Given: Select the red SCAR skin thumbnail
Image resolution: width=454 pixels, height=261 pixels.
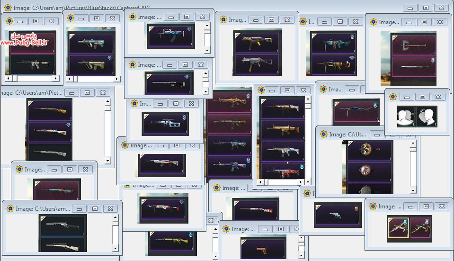Looking at the screenshot, I should pos(283,171).
